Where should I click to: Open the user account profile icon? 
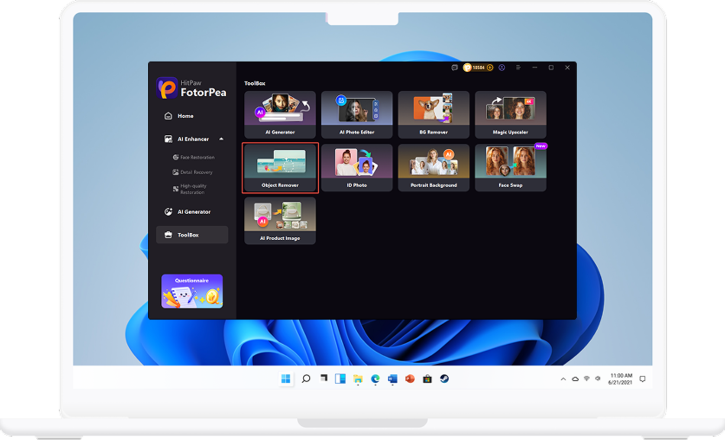pos(502,68)
